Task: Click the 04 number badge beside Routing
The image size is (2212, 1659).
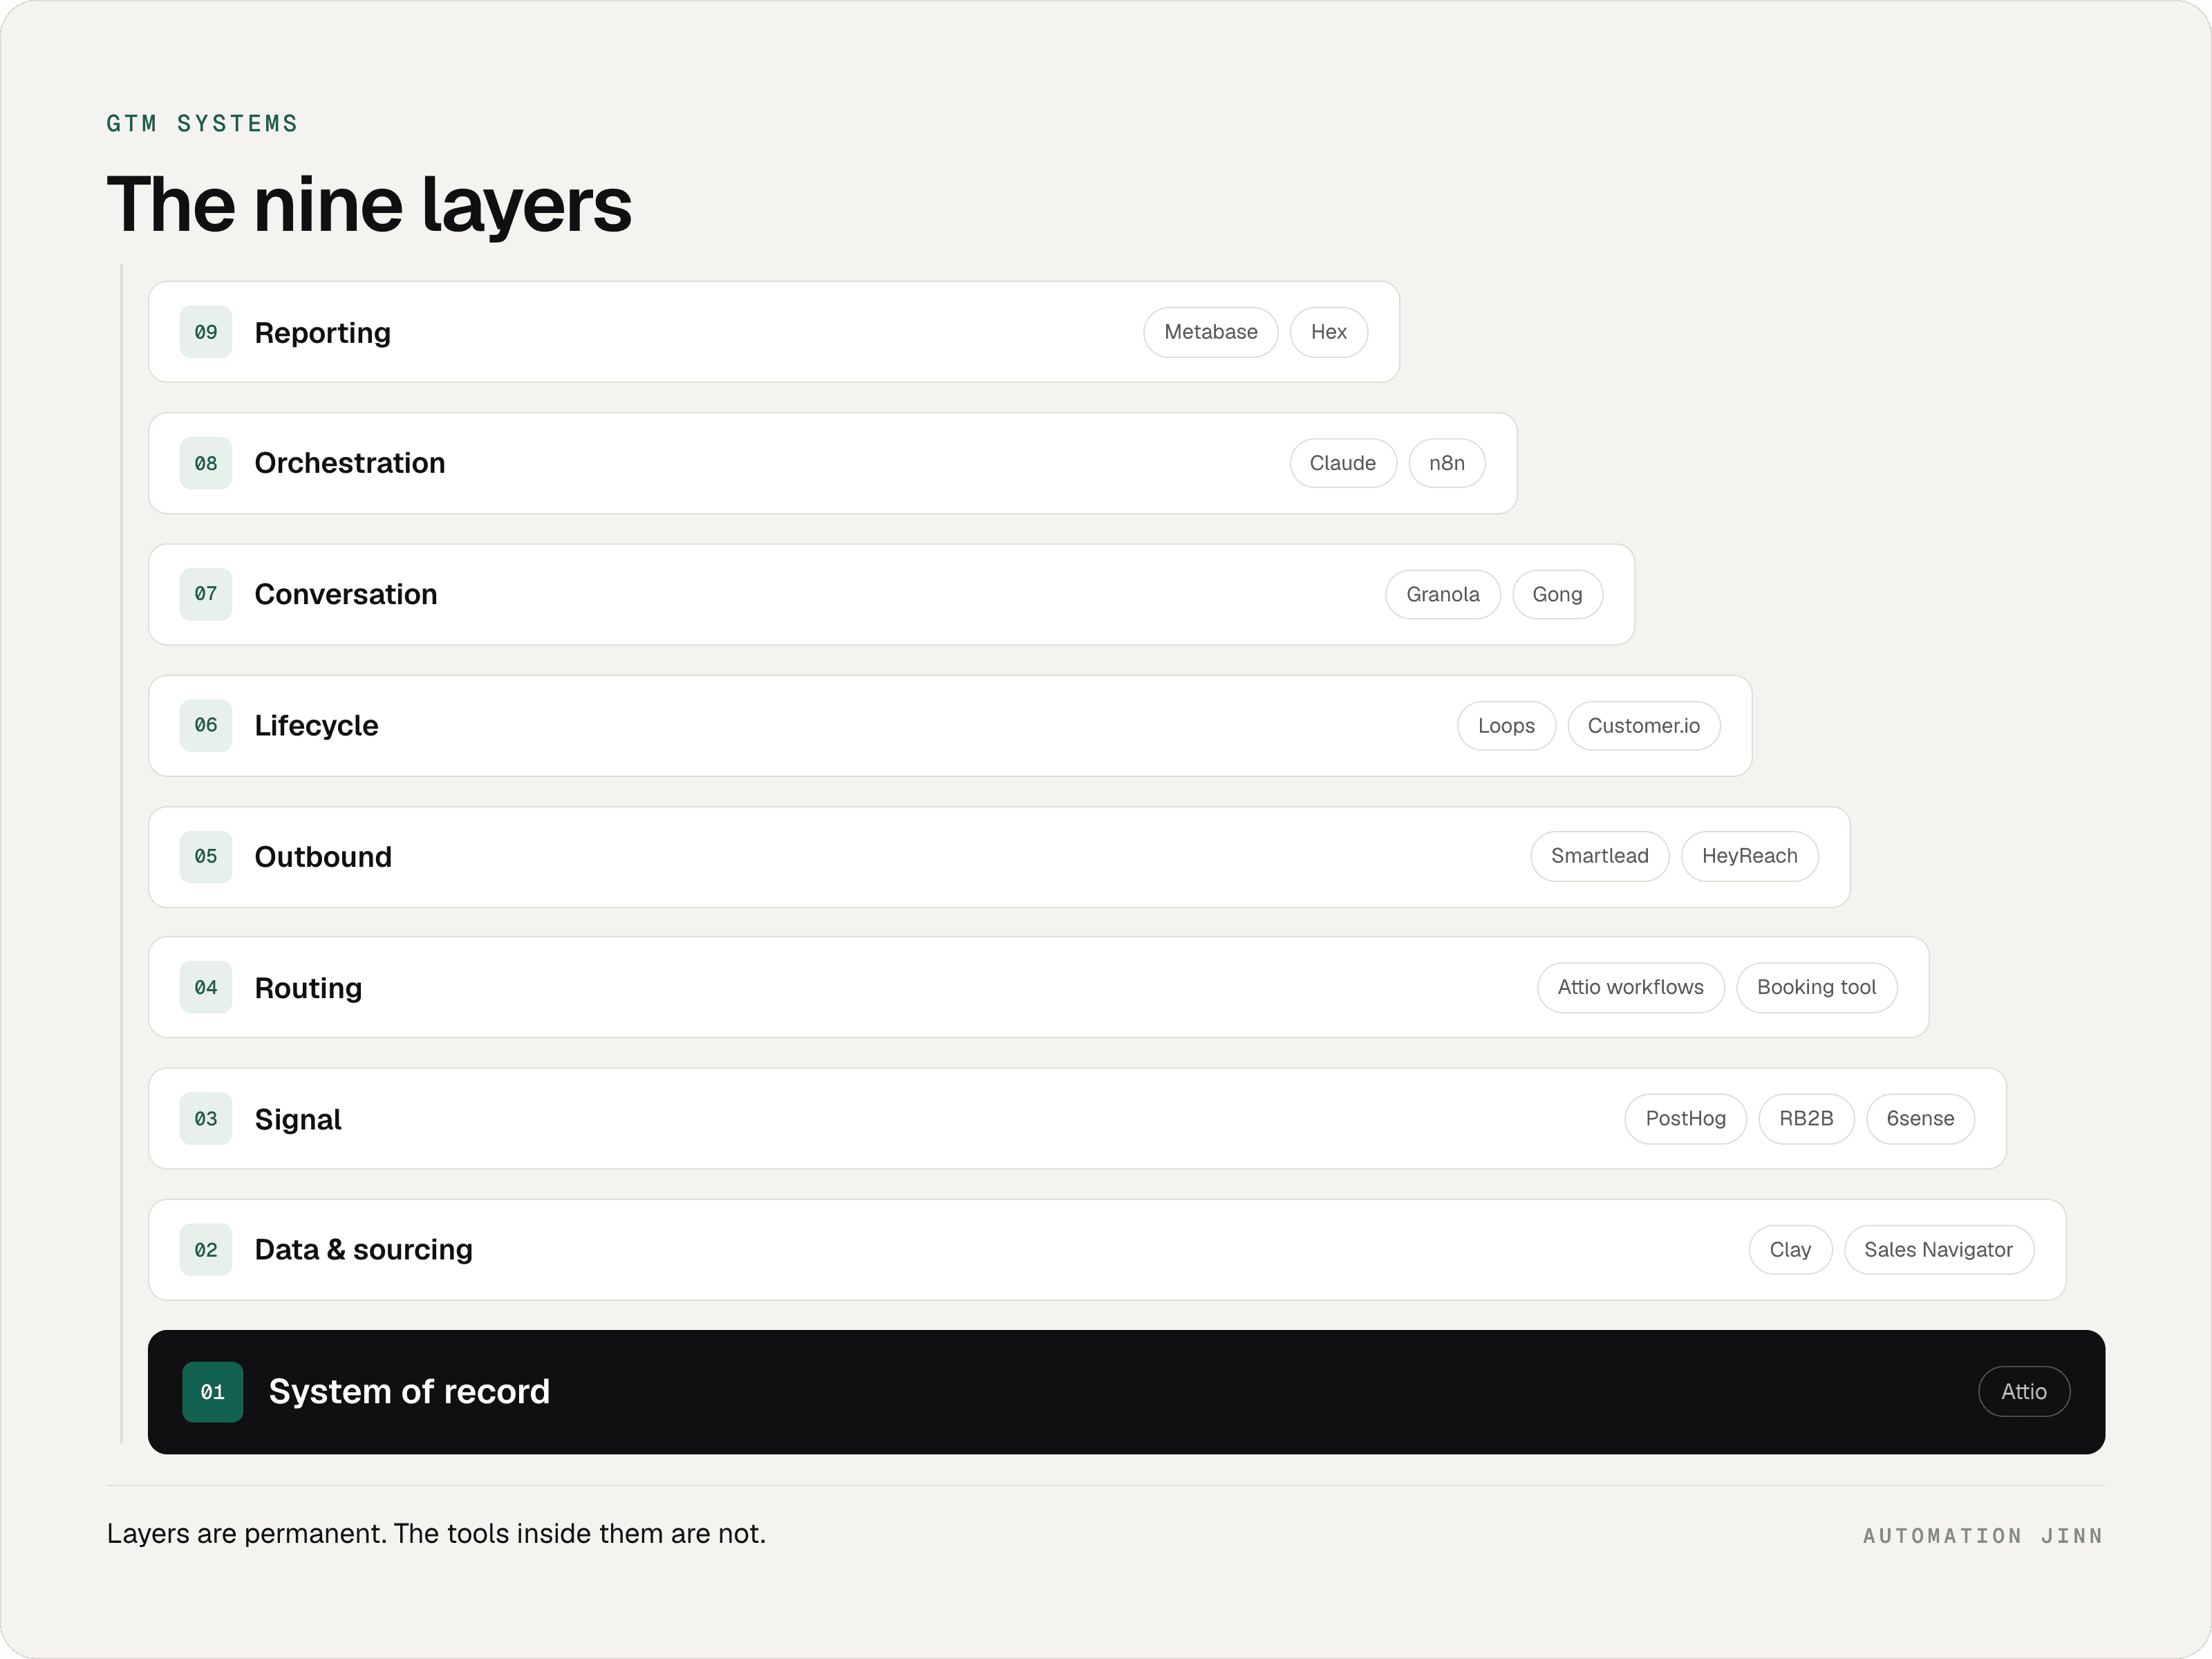Action: tap(206, 987)
